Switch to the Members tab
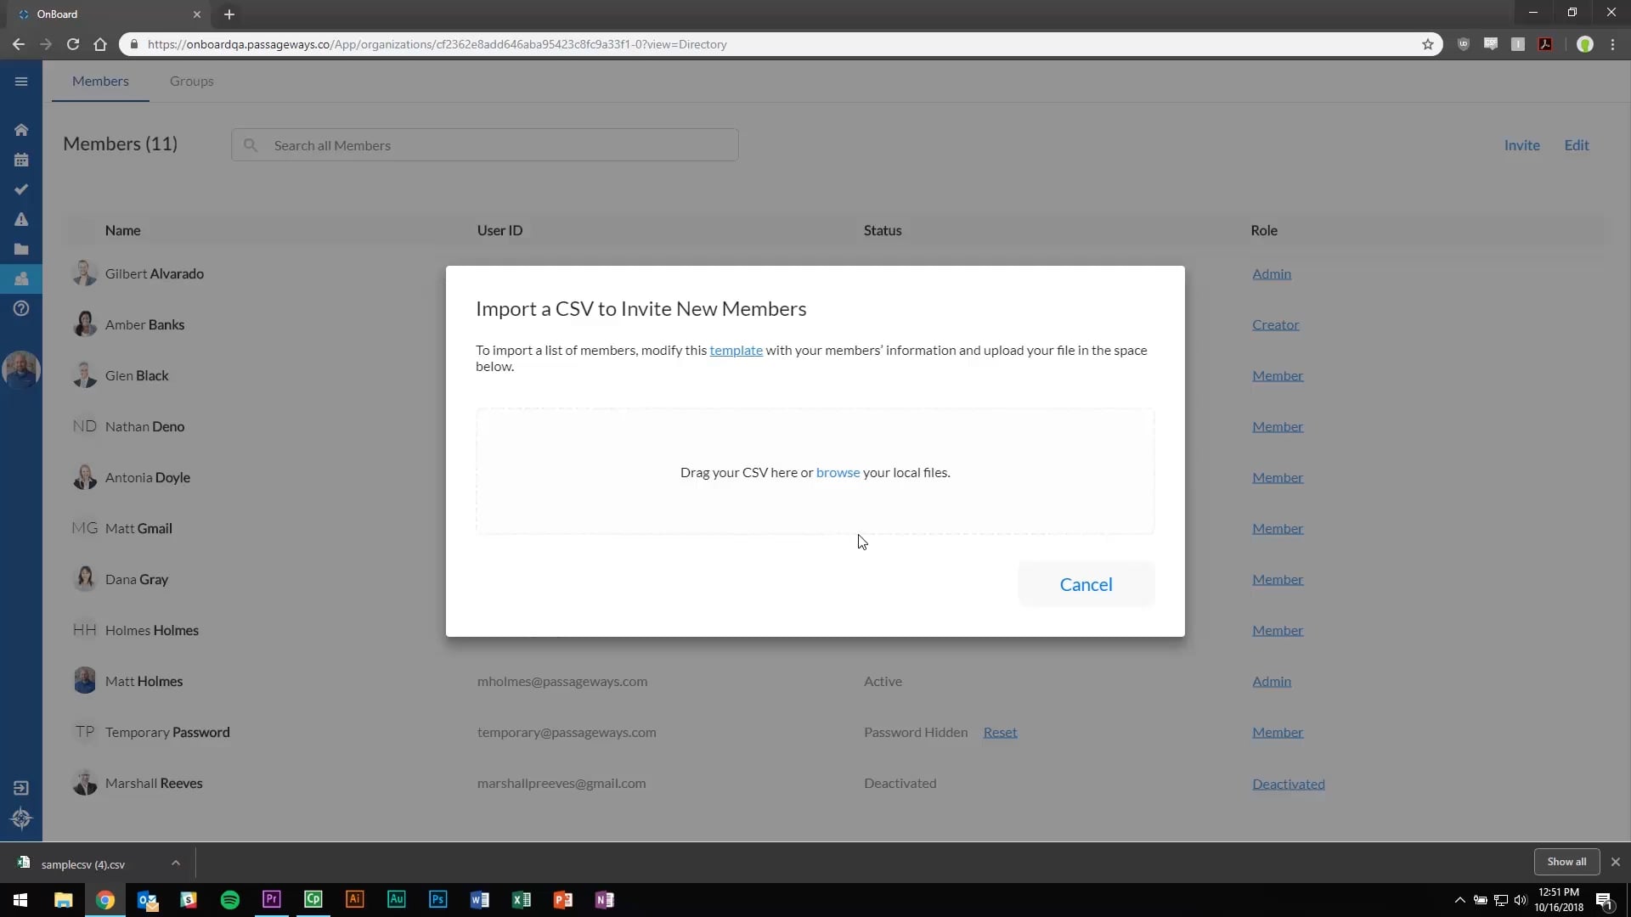 pyautogui.click(x=100, y=82)
